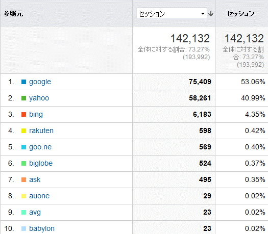This screenshot has width=268, height=234.
Task: Open the google source link
Action: [x=40, y=82]
